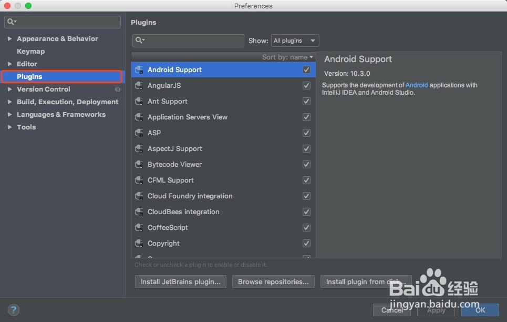Click the OK button
507x322 pixels.
(480, 310)
